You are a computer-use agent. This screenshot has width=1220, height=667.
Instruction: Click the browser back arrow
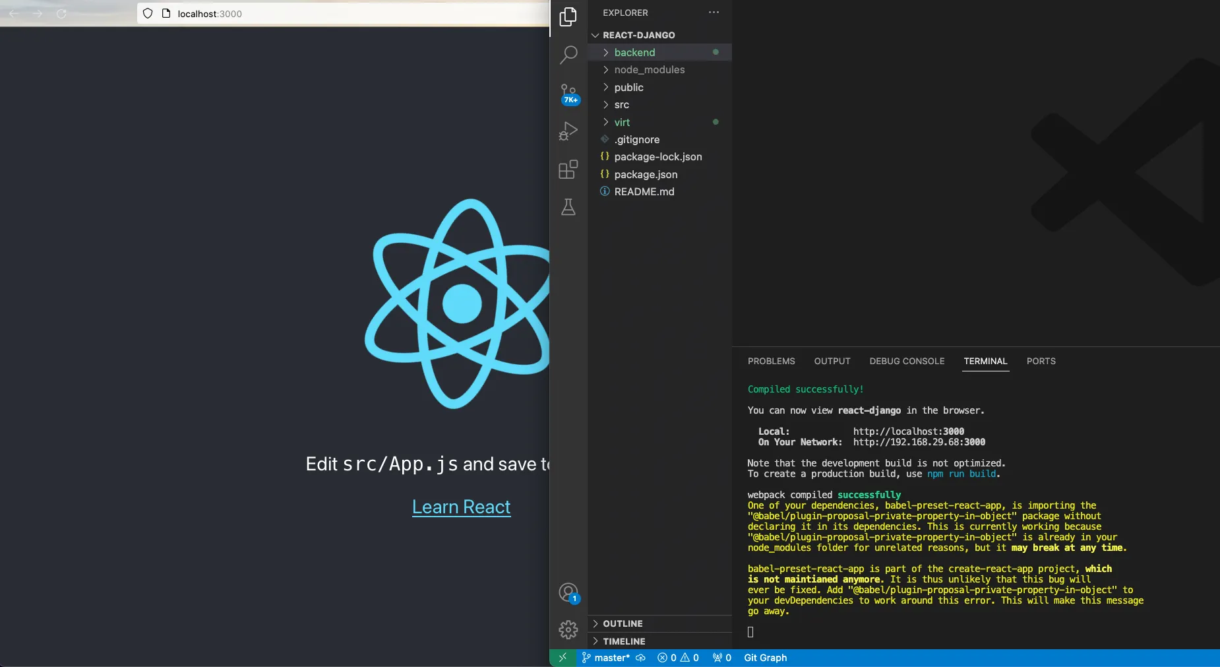coord(14,13)
